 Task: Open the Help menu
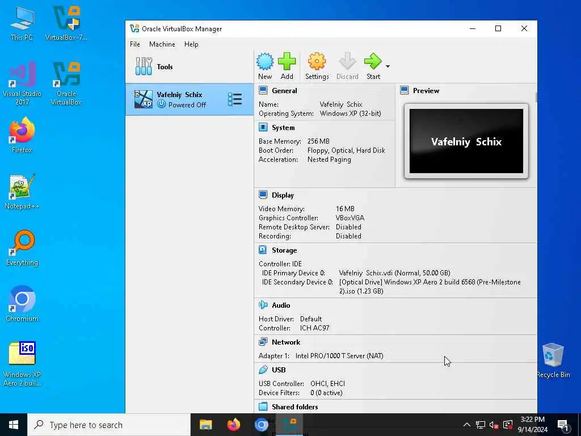click(x=191, y=44)
